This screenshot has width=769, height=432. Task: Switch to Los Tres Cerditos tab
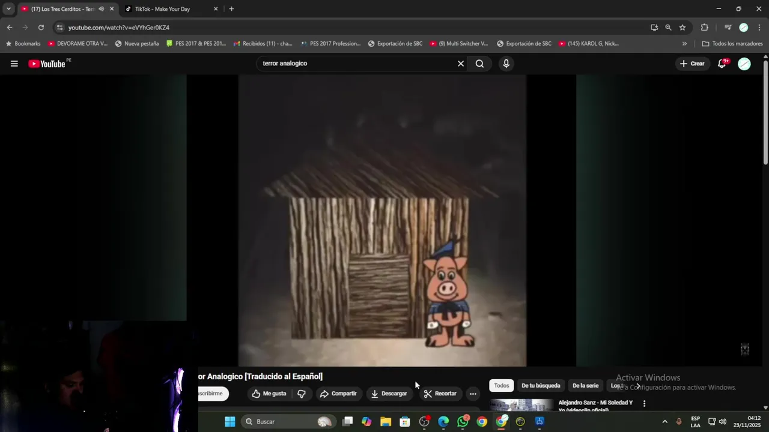(62, 9)
